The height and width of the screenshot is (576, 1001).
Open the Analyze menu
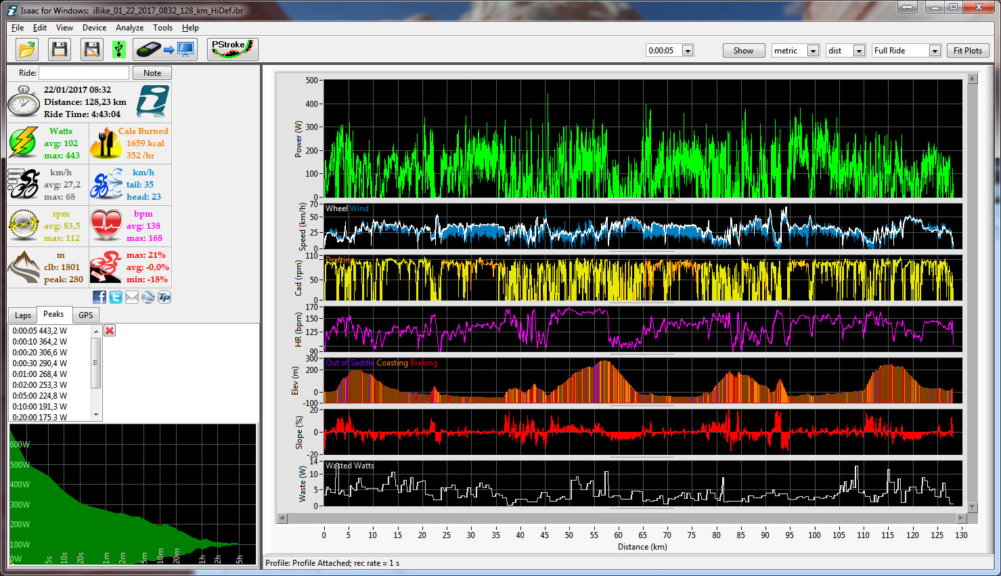pyautogui.click(x=129, y=28)
